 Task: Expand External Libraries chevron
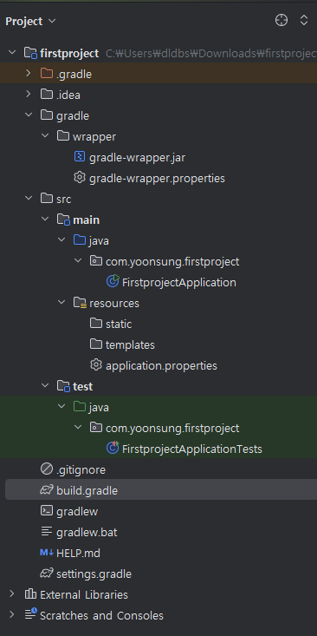click(x=12, y=594)
